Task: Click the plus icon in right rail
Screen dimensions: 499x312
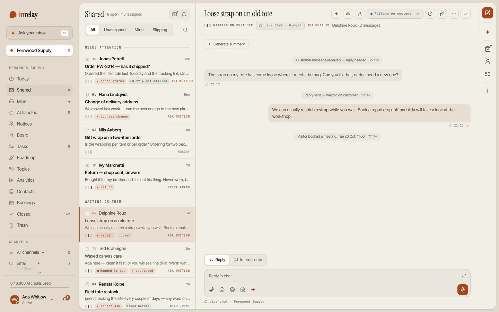Action: coord(488,91)
